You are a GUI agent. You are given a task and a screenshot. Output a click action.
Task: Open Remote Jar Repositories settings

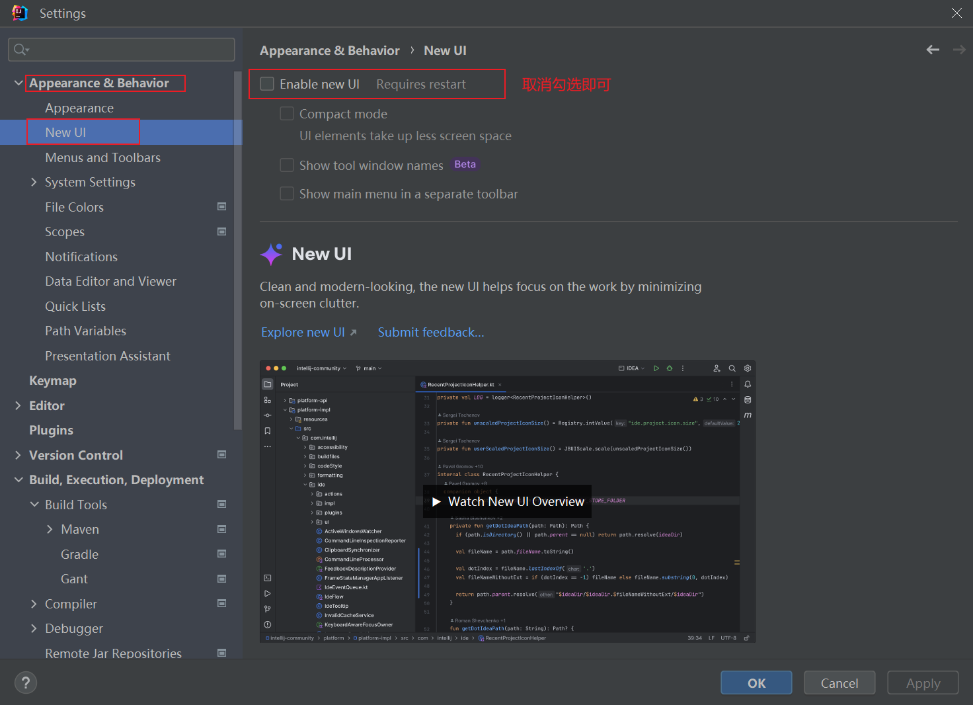click(113, 653)
